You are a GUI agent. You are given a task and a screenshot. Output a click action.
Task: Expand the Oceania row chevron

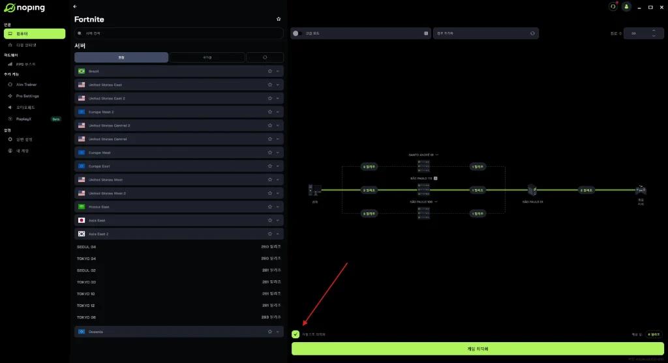tap(278, 332)
